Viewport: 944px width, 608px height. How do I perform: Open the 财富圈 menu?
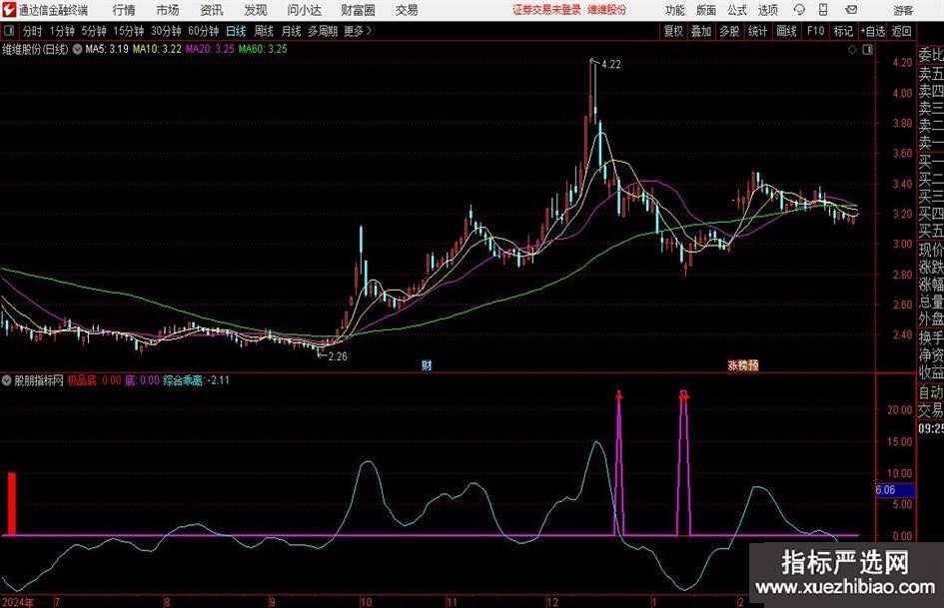click(358, 10)
